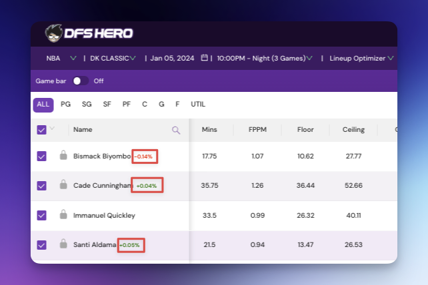Sort by the FPPM column header
This screenshot has width=428, height=285.
point(257,130)
